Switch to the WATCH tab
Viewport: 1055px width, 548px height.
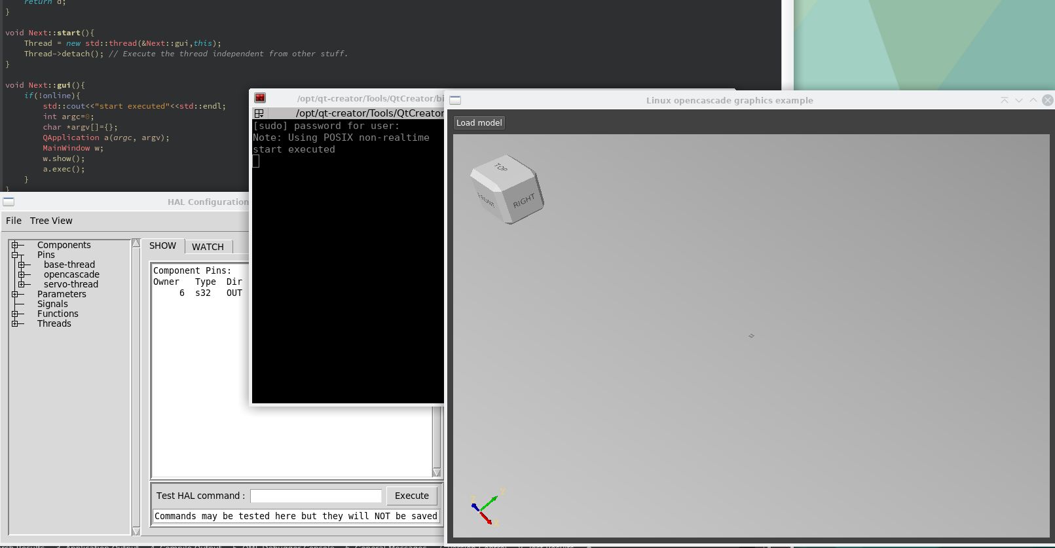coord(208,247)
